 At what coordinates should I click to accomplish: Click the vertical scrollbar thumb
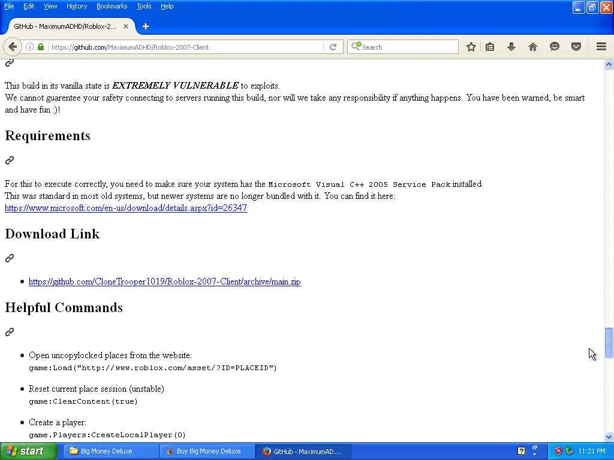609,343
